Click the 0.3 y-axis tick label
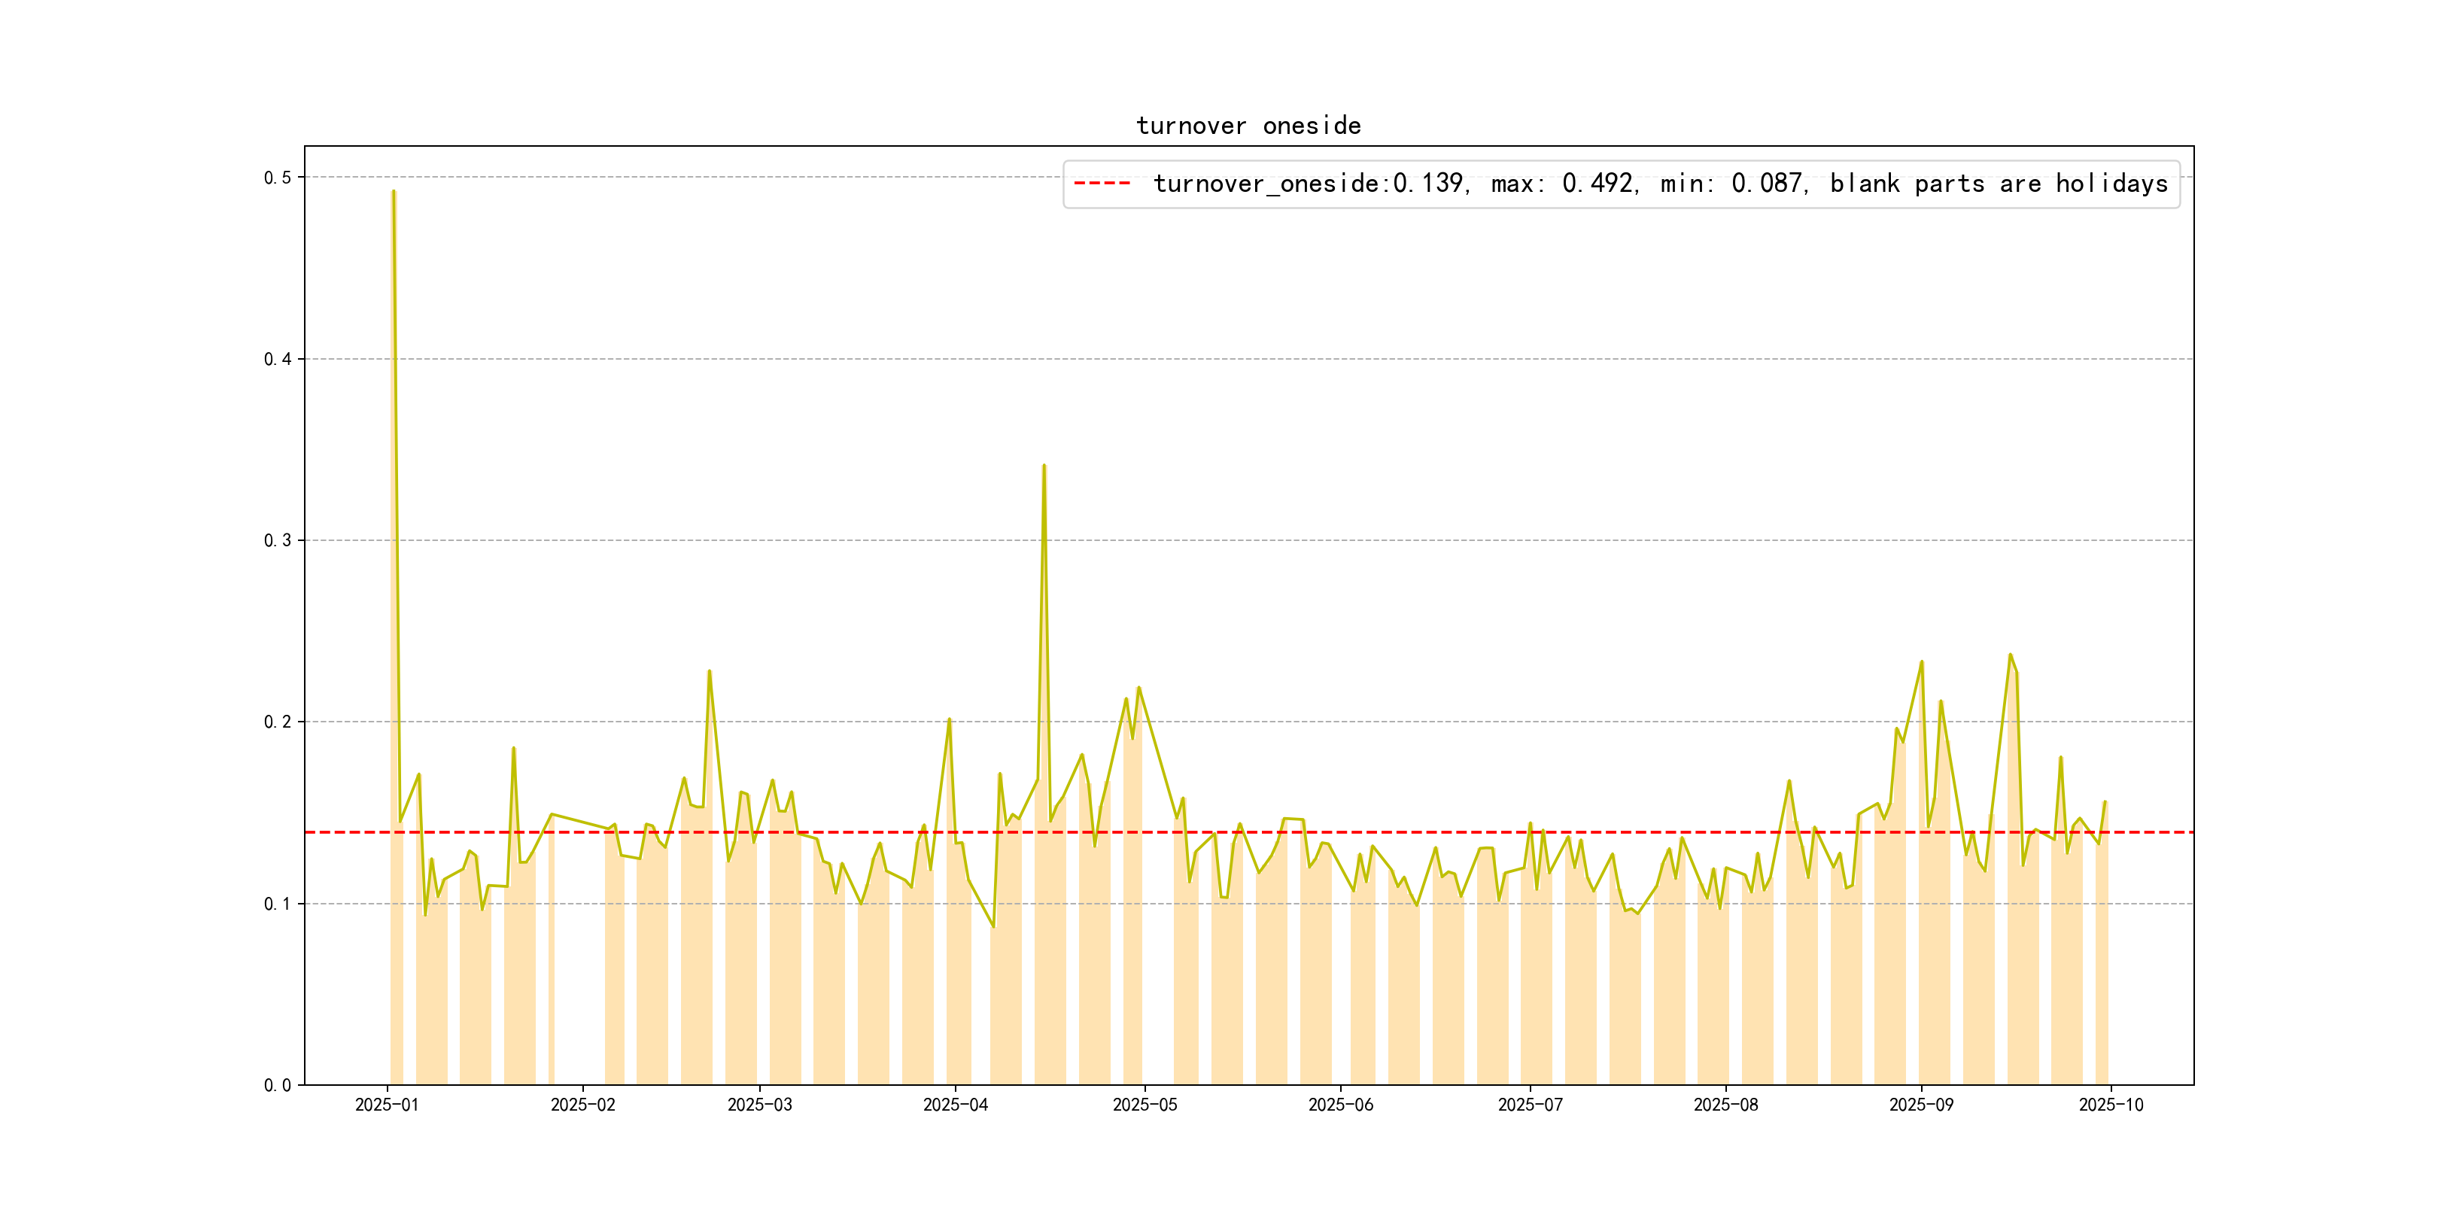Screen dimensions: 2438x1219 (278, 540)
